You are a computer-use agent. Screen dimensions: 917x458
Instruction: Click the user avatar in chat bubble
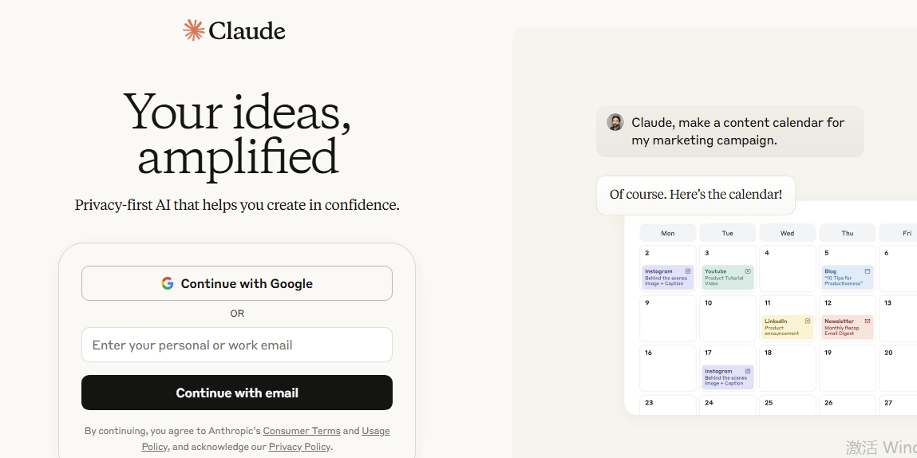coord(615,122)
